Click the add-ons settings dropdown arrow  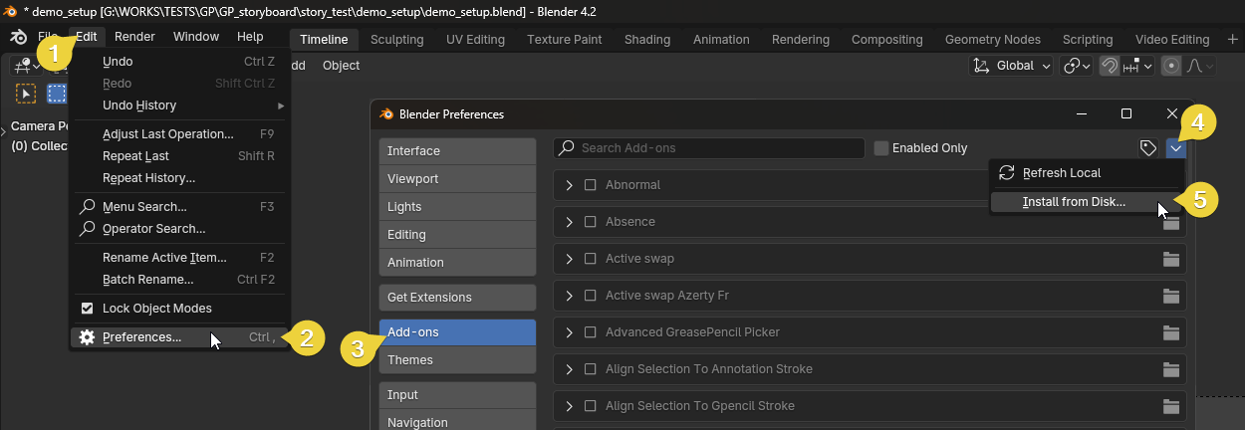point(1176,148)
